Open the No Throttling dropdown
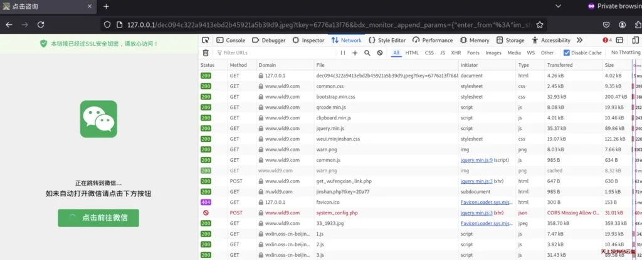This screenshot has width=642, height=260. tap(626, 52)
